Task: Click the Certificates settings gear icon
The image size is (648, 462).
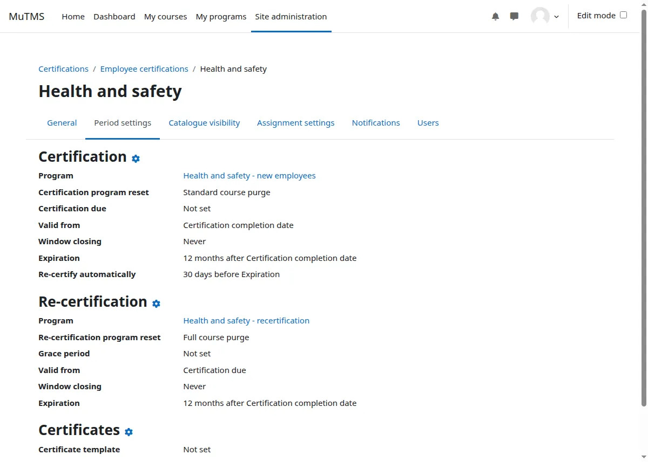Action: point(129,432)
